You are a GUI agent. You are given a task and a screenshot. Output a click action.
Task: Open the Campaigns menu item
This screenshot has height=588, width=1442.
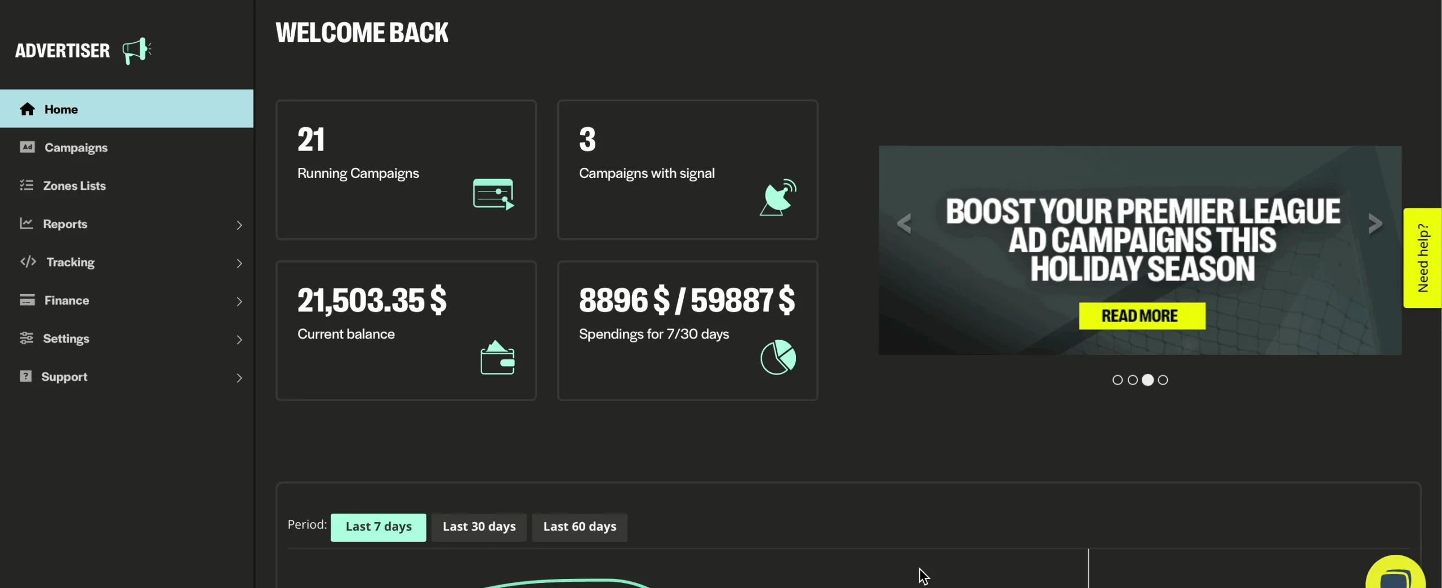click(x=127, y=147)
